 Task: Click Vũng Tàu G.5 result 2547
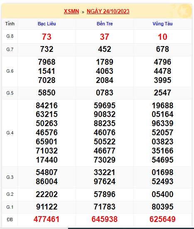[162, 93]
